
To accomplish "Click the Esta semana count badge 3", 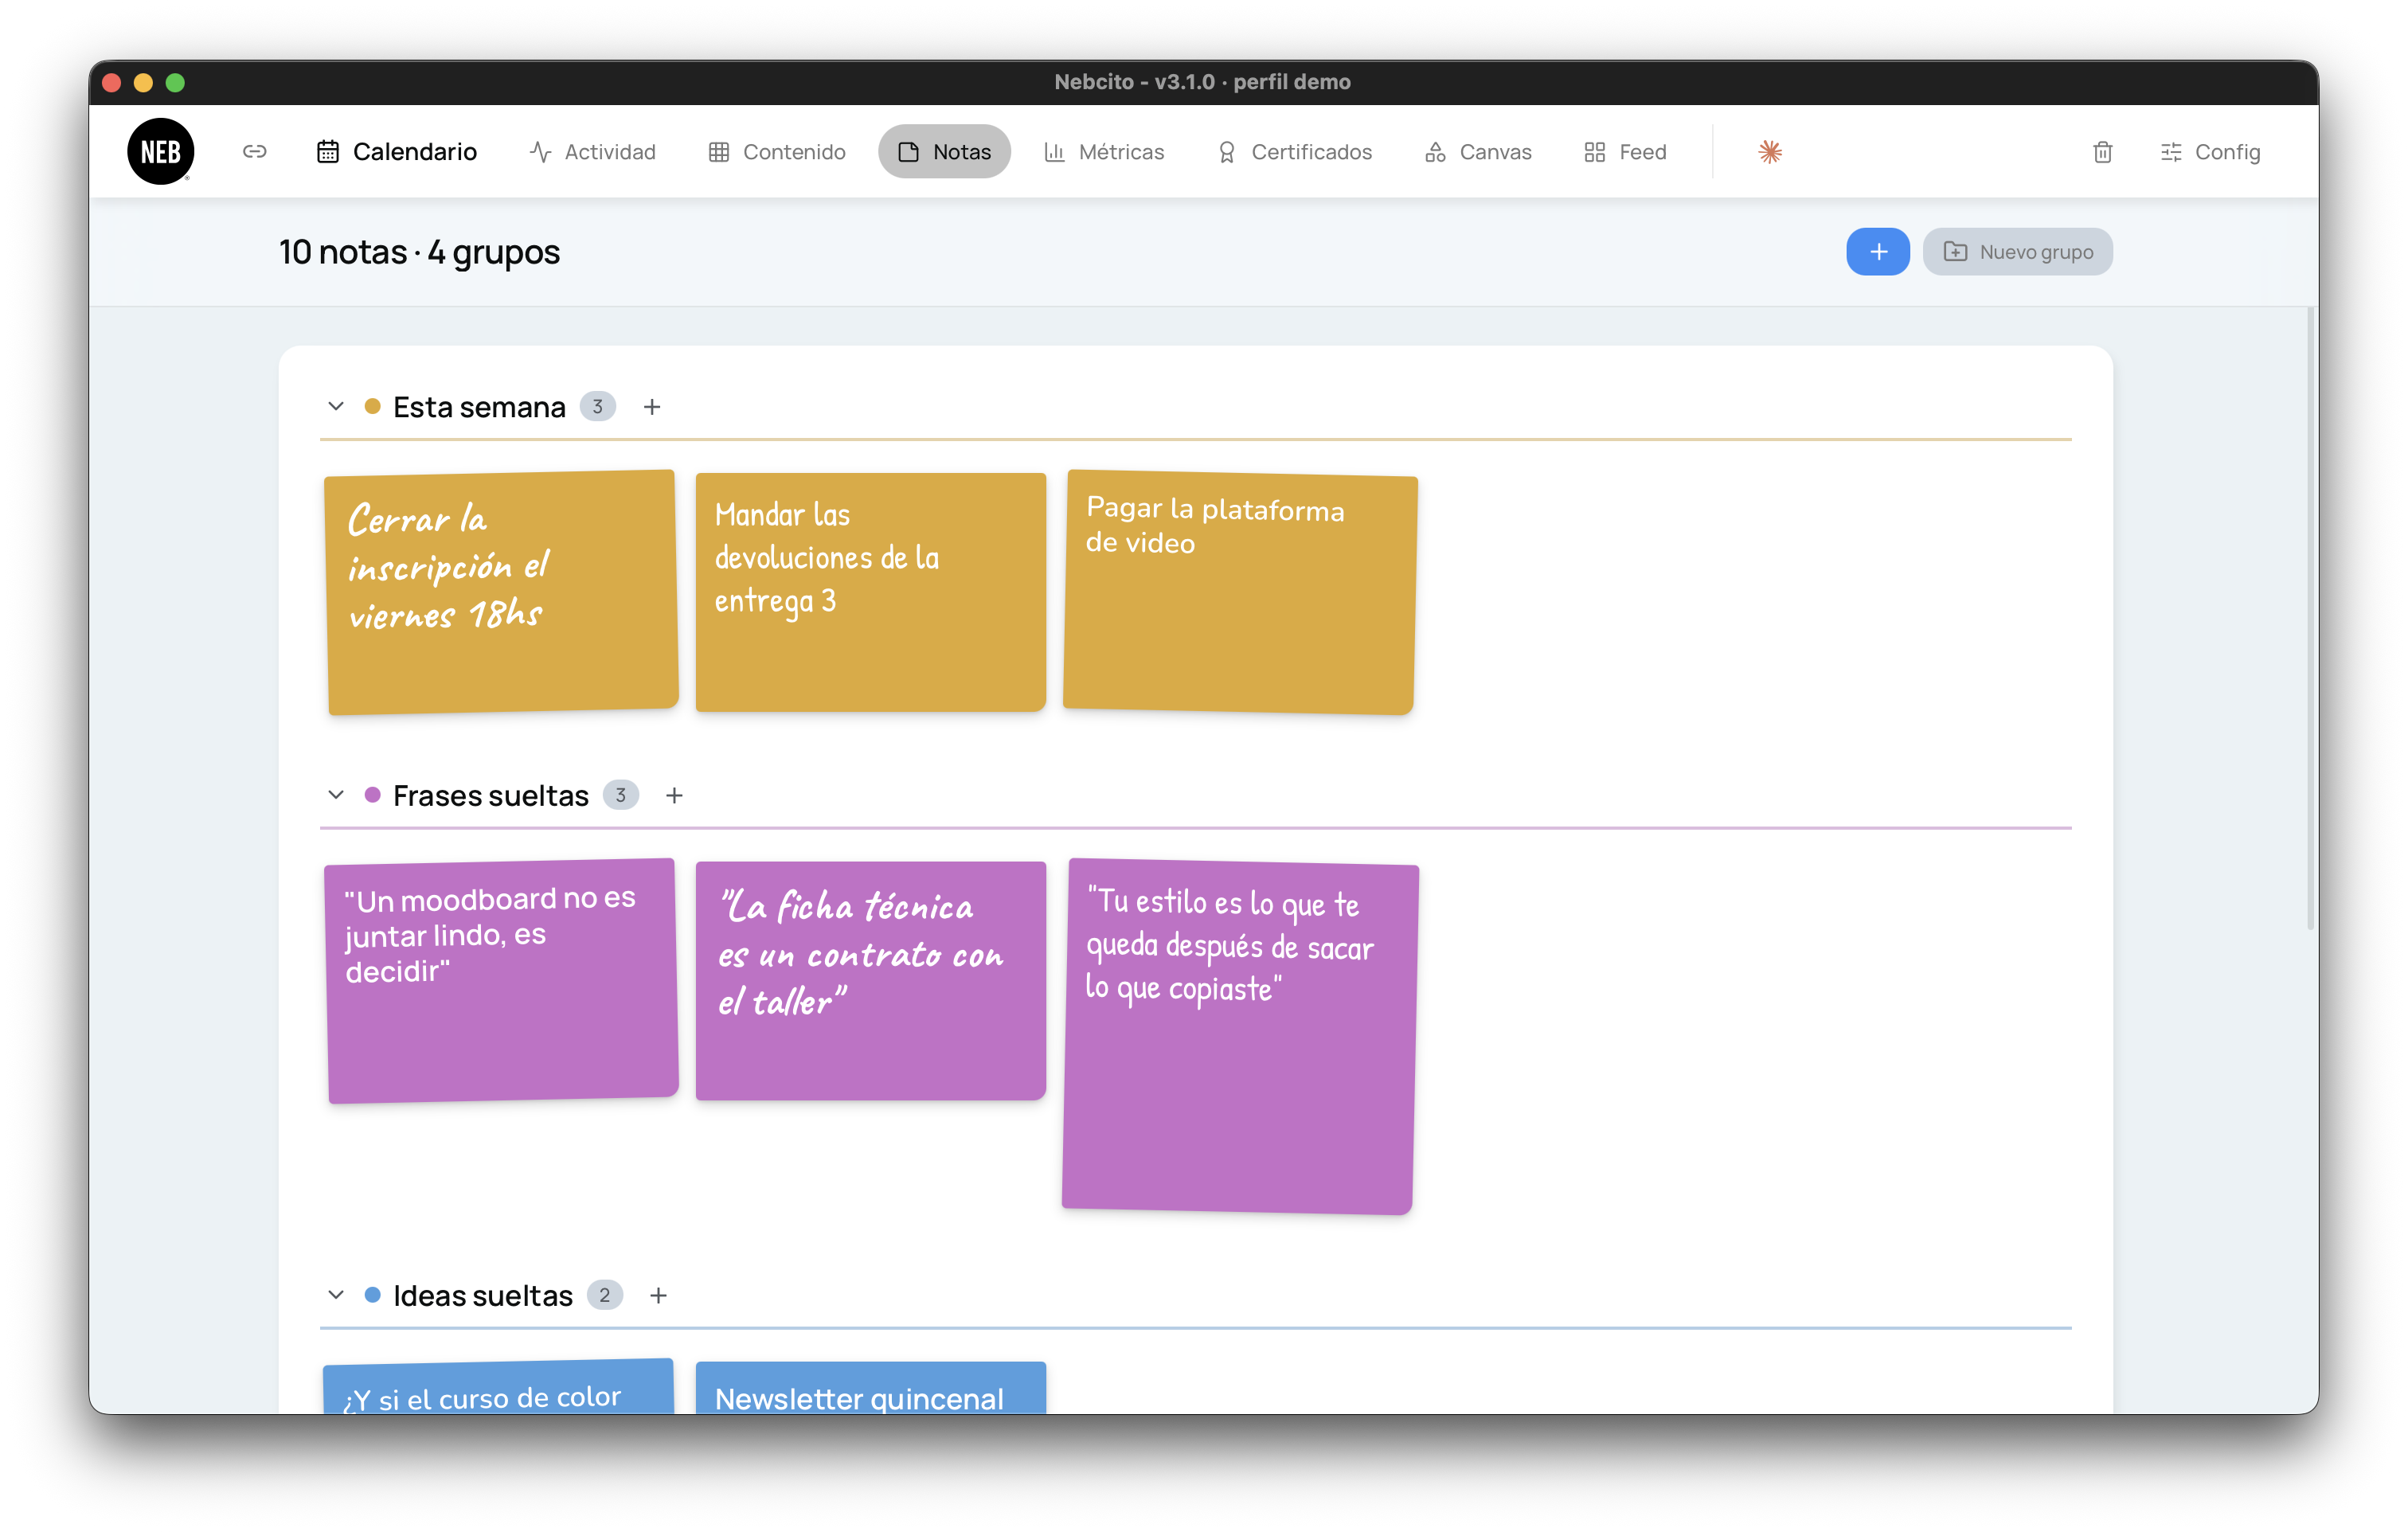I will [597, 407].
